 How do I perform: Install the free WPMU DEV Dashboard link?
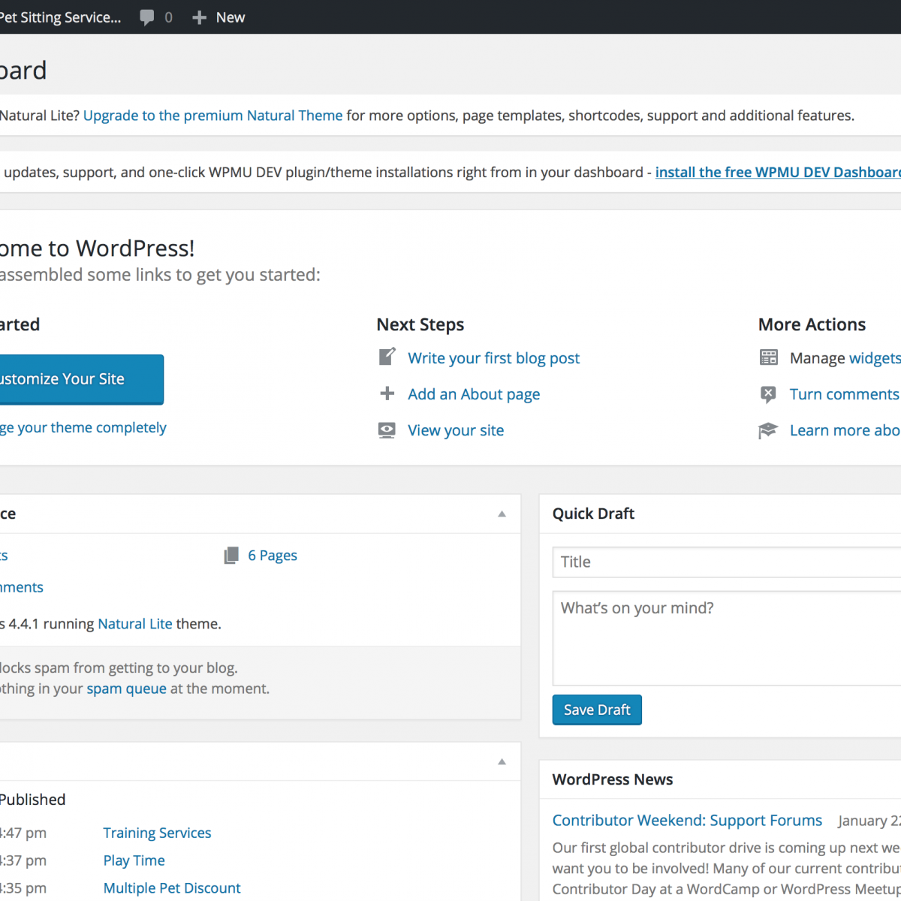tap(778, 172)
